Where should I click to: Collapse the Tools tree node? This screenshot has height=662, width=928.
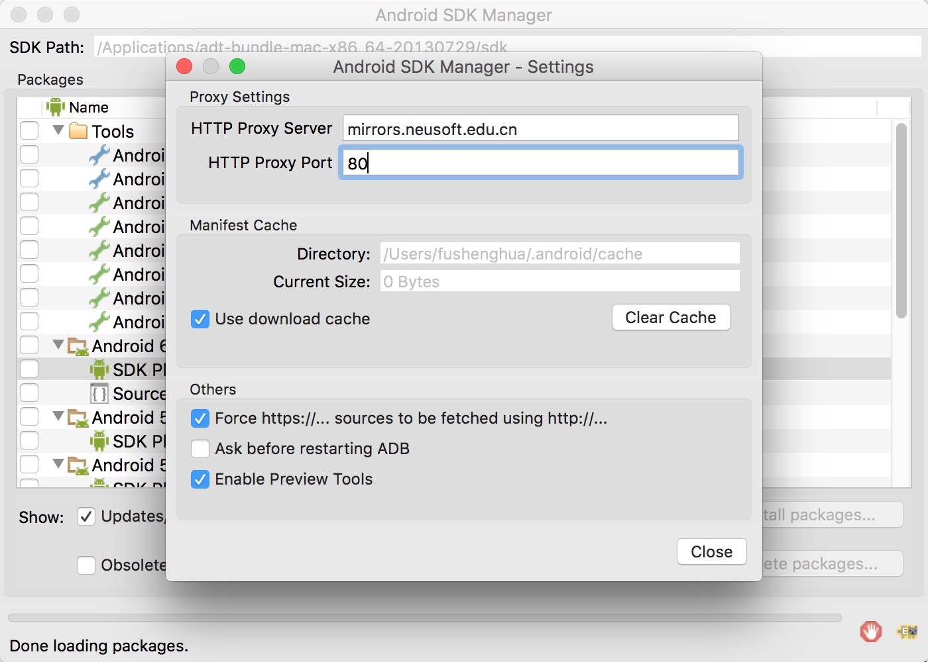point(58,130)
